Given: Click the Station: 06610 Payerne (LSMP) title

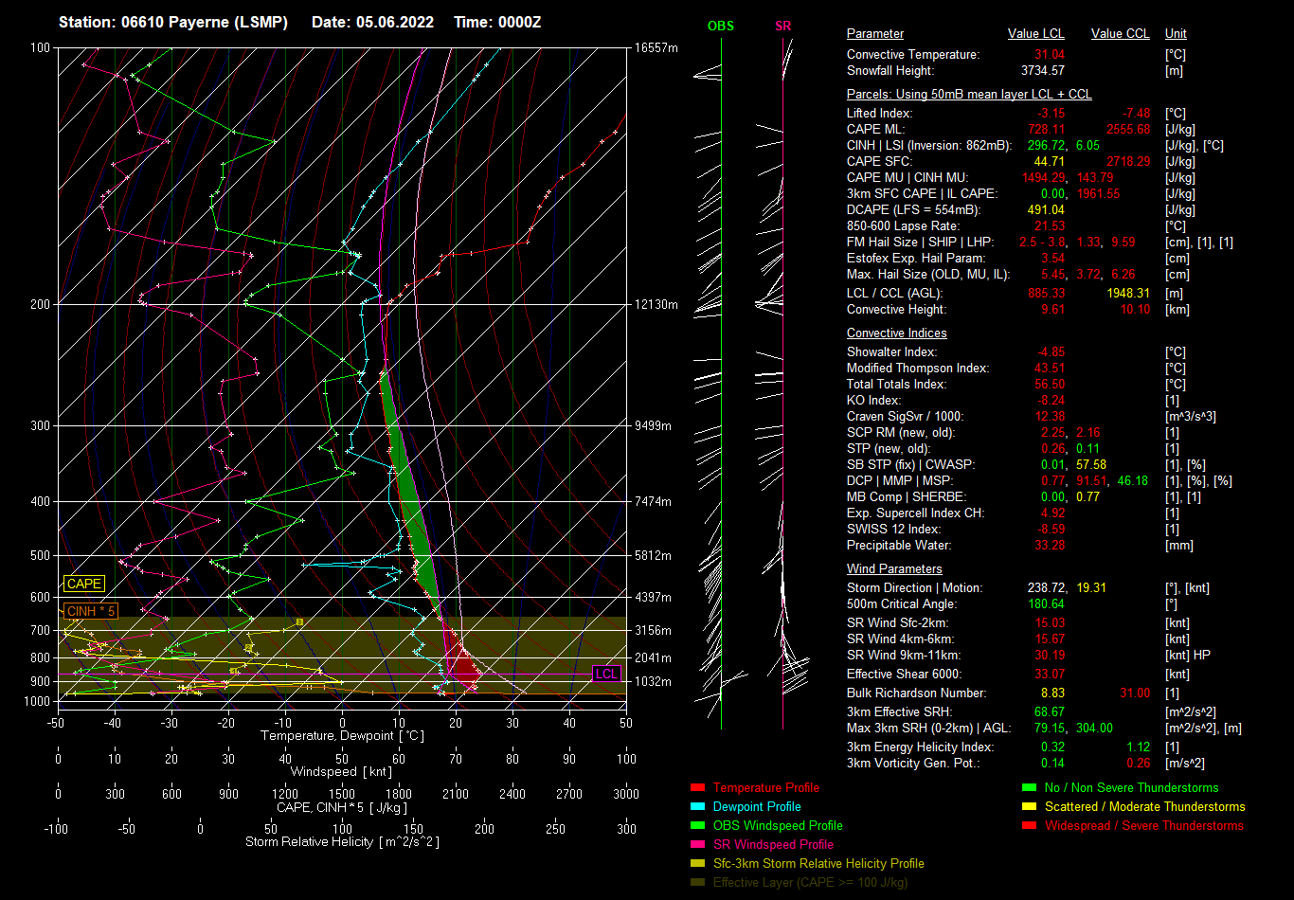Looking at the screenshot, I should tap(172, 22).
